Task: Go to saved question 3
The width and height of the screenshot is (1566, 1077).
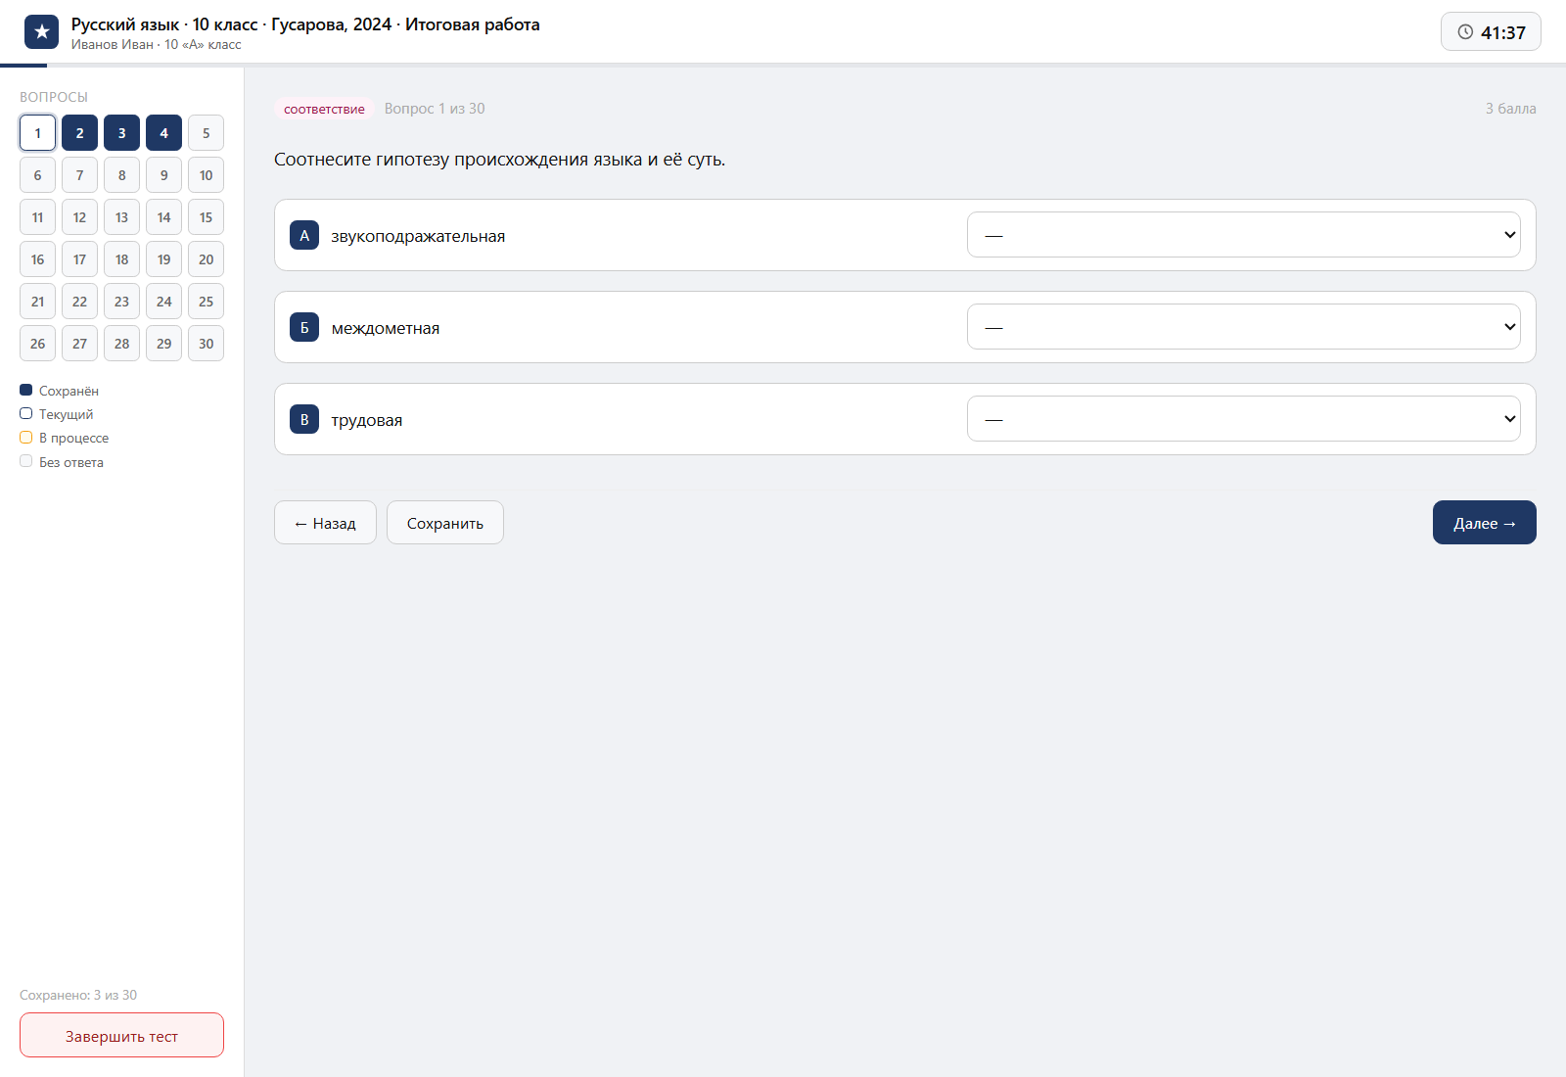Action: pos(121,133)
